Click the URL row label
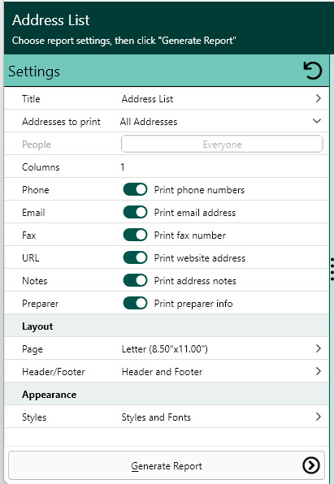 point(31,258)
